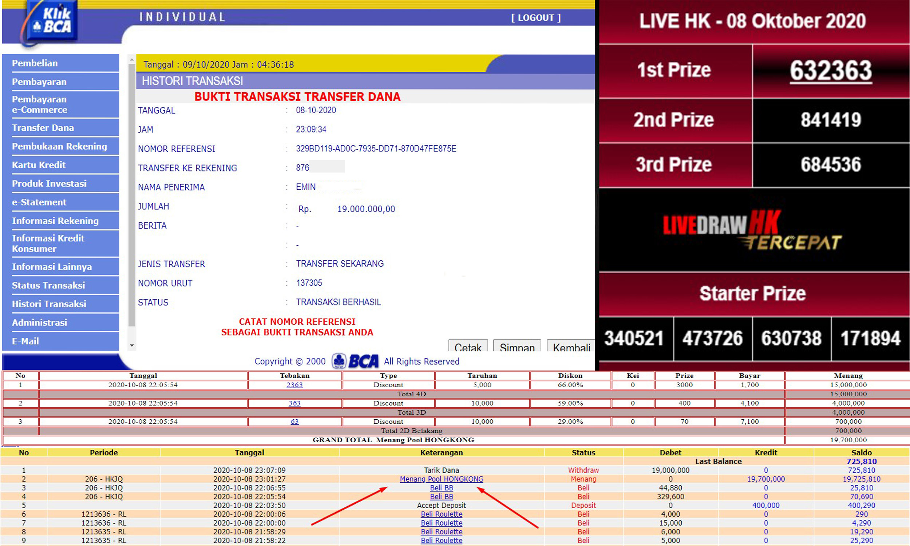Viewport: 910px width, 546px height.
Task: Click the grand total 19,700,000
Action: click(x=848, y=440)
